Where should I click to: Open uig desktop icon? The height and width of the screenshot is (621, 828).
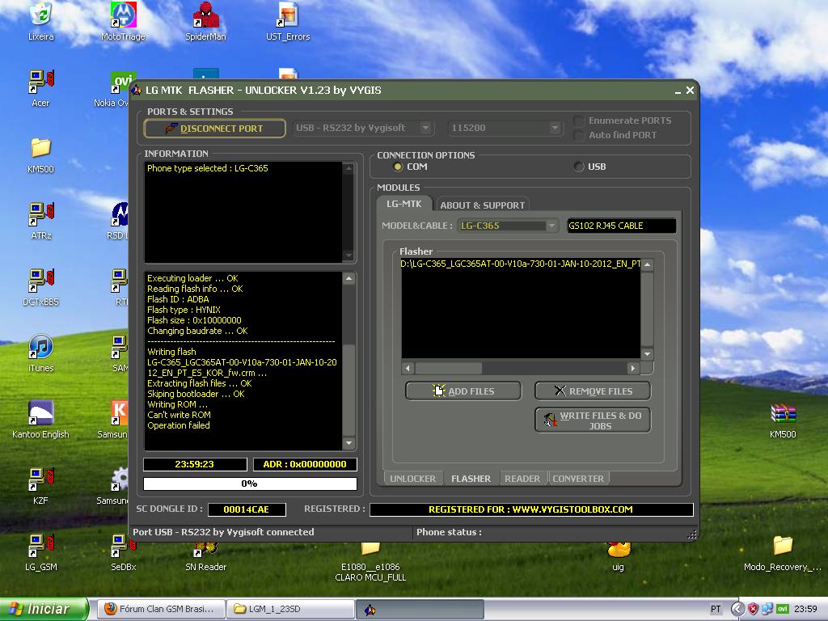point(618,557)
